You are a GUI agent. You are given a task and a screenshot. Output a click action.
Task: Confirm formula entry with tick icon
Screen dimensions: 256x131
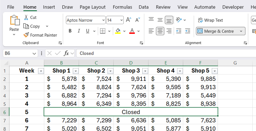pos(58,53)
